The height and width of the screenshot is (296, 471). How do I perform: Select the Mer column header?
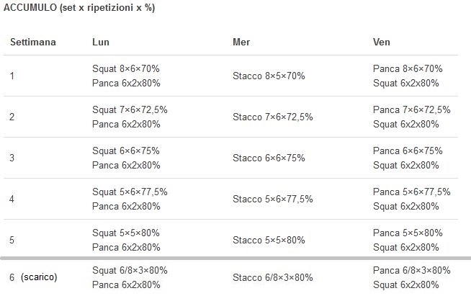(x=241, y=42)
